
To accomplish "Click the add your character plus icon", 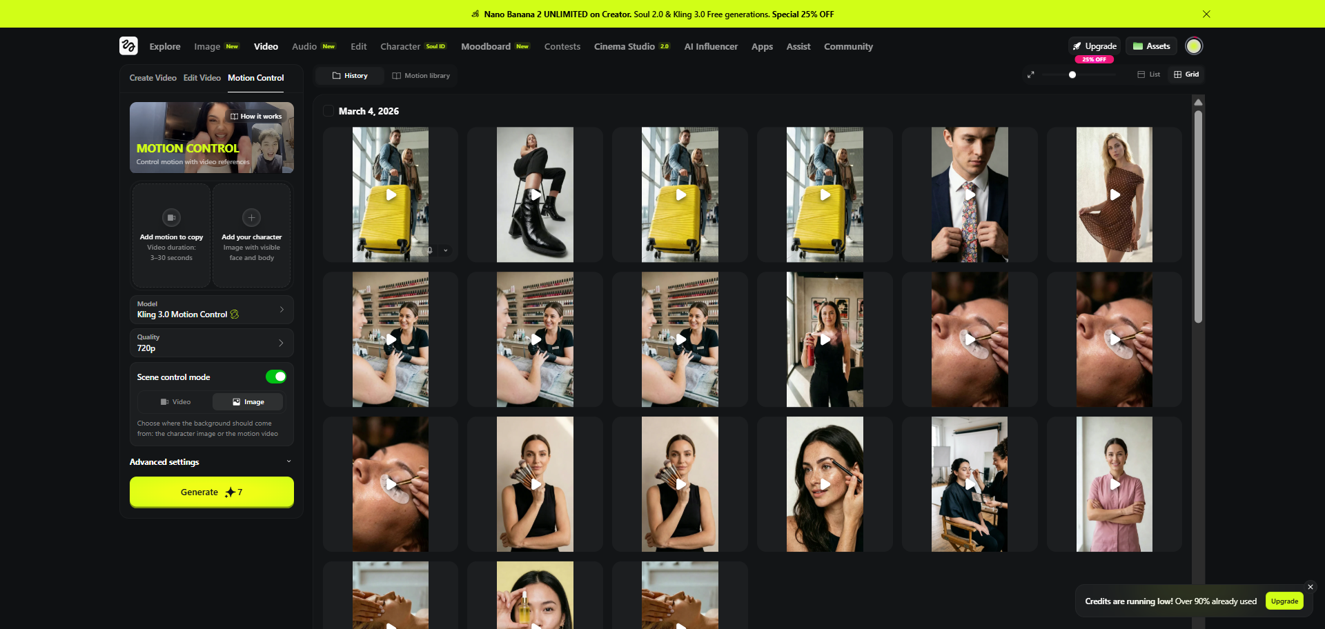I will pyautogui.click(x=251, y=217).
